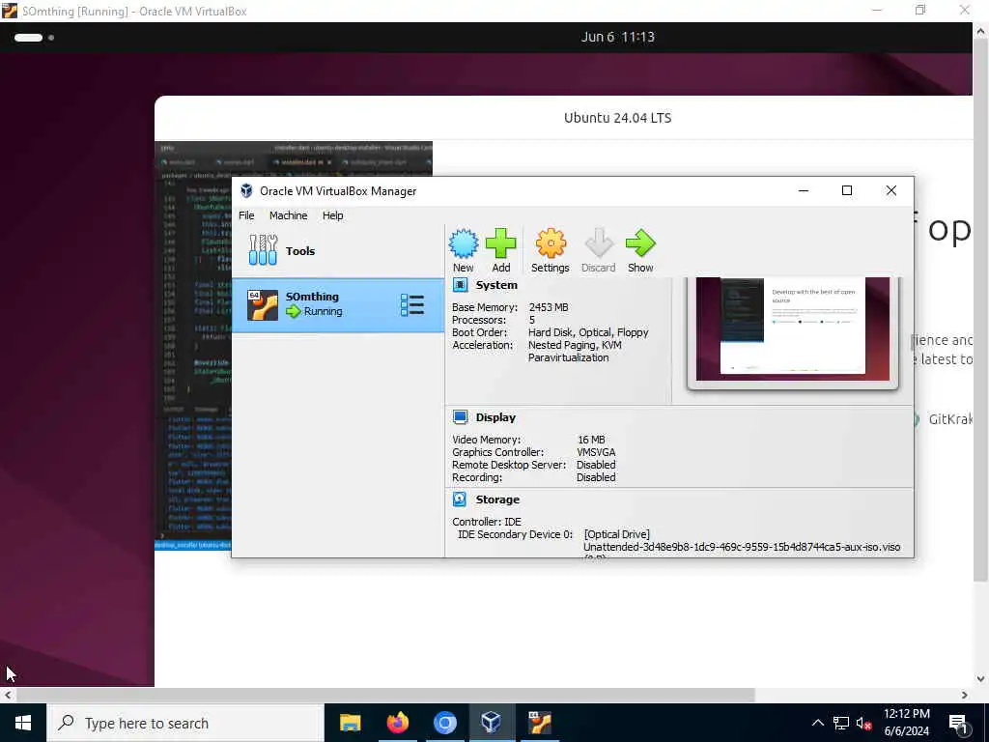
Task: Minimize the VirtualBox Manager window
Action: (x=804, y=190)
